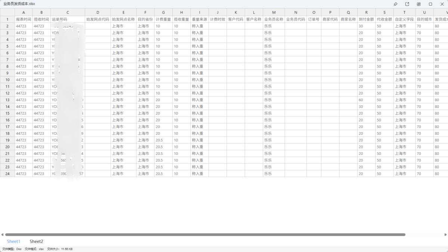Click the file size 11.55 KB status text
Image resolution: width=448 pixels, height=252 pixels.
click(x=60, y=249)
